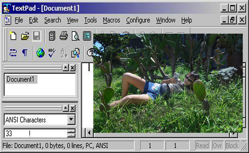Image resolution: width=249 pixels, height=153 pixels.
Task: Open Manage Files from the toolbar
Action: (x=52, y=36)
